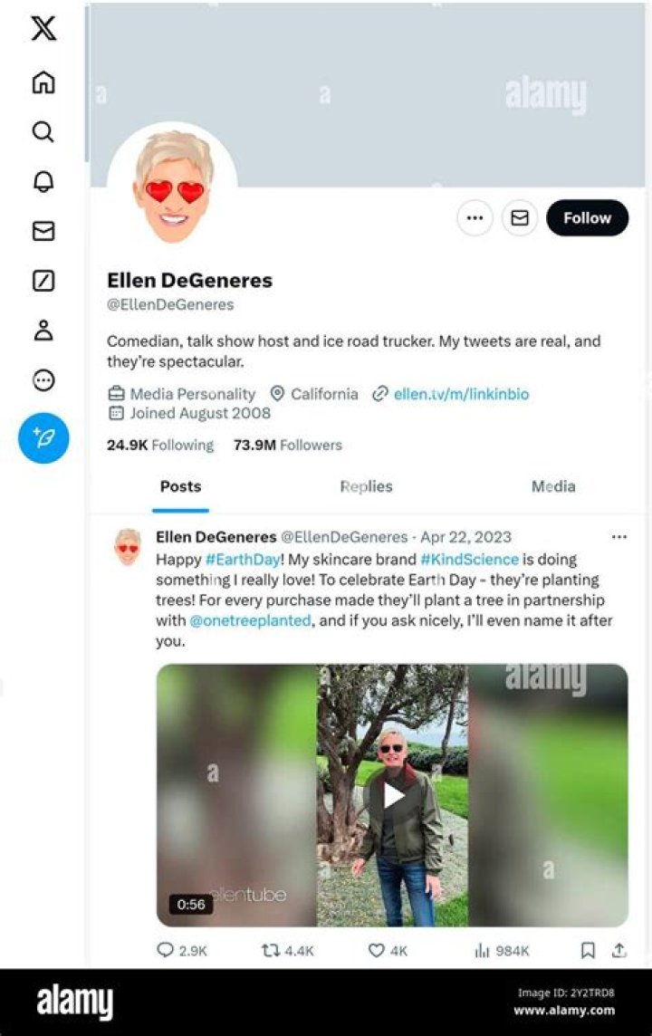The height and width of the screenshot is (1036, 652).
Task: Play the Earth Day video
Action: [x=392, y=795]
